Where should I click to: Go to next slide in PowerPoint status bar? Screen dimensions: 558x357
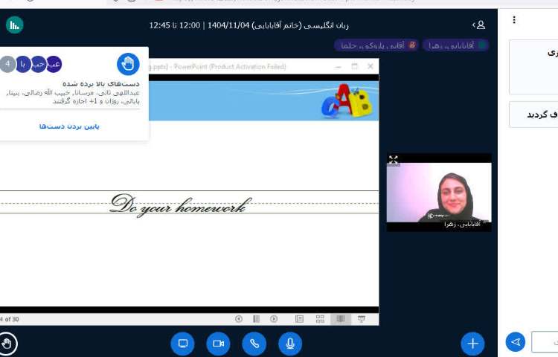click(x=274, y=319)
